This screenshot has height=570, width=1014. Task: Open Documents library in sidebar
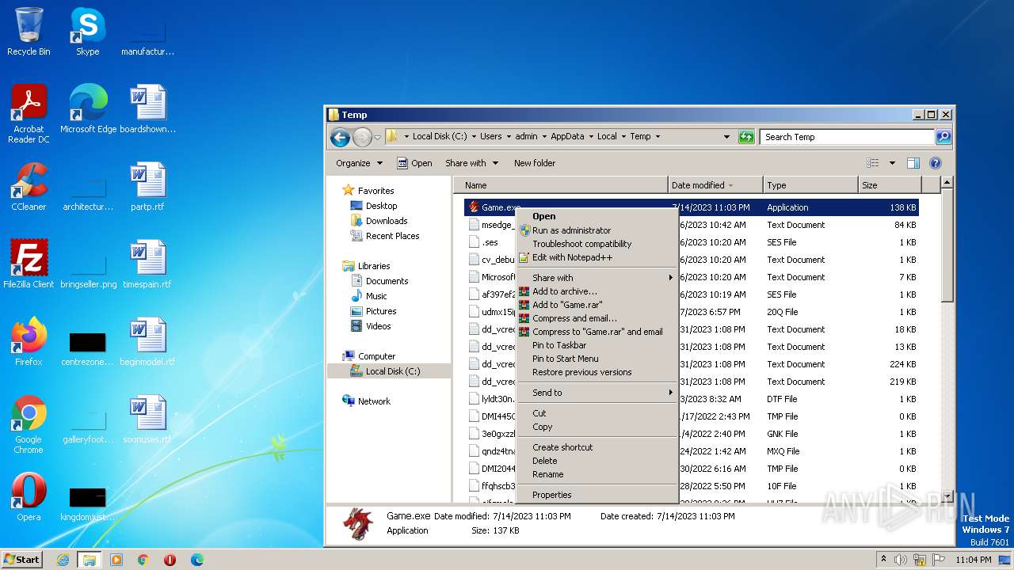(387, 281)
